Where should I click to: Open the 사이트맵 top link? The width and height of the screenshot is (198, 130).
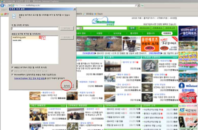173,18
